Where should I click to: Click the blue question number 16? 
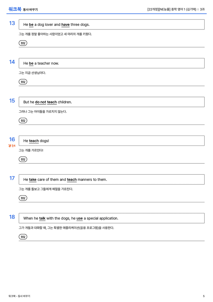coord(12,139)
